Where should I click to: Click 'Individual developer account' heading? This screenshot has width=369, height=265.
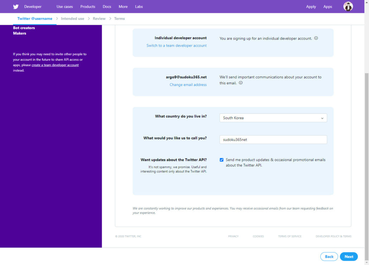point(181,38)
